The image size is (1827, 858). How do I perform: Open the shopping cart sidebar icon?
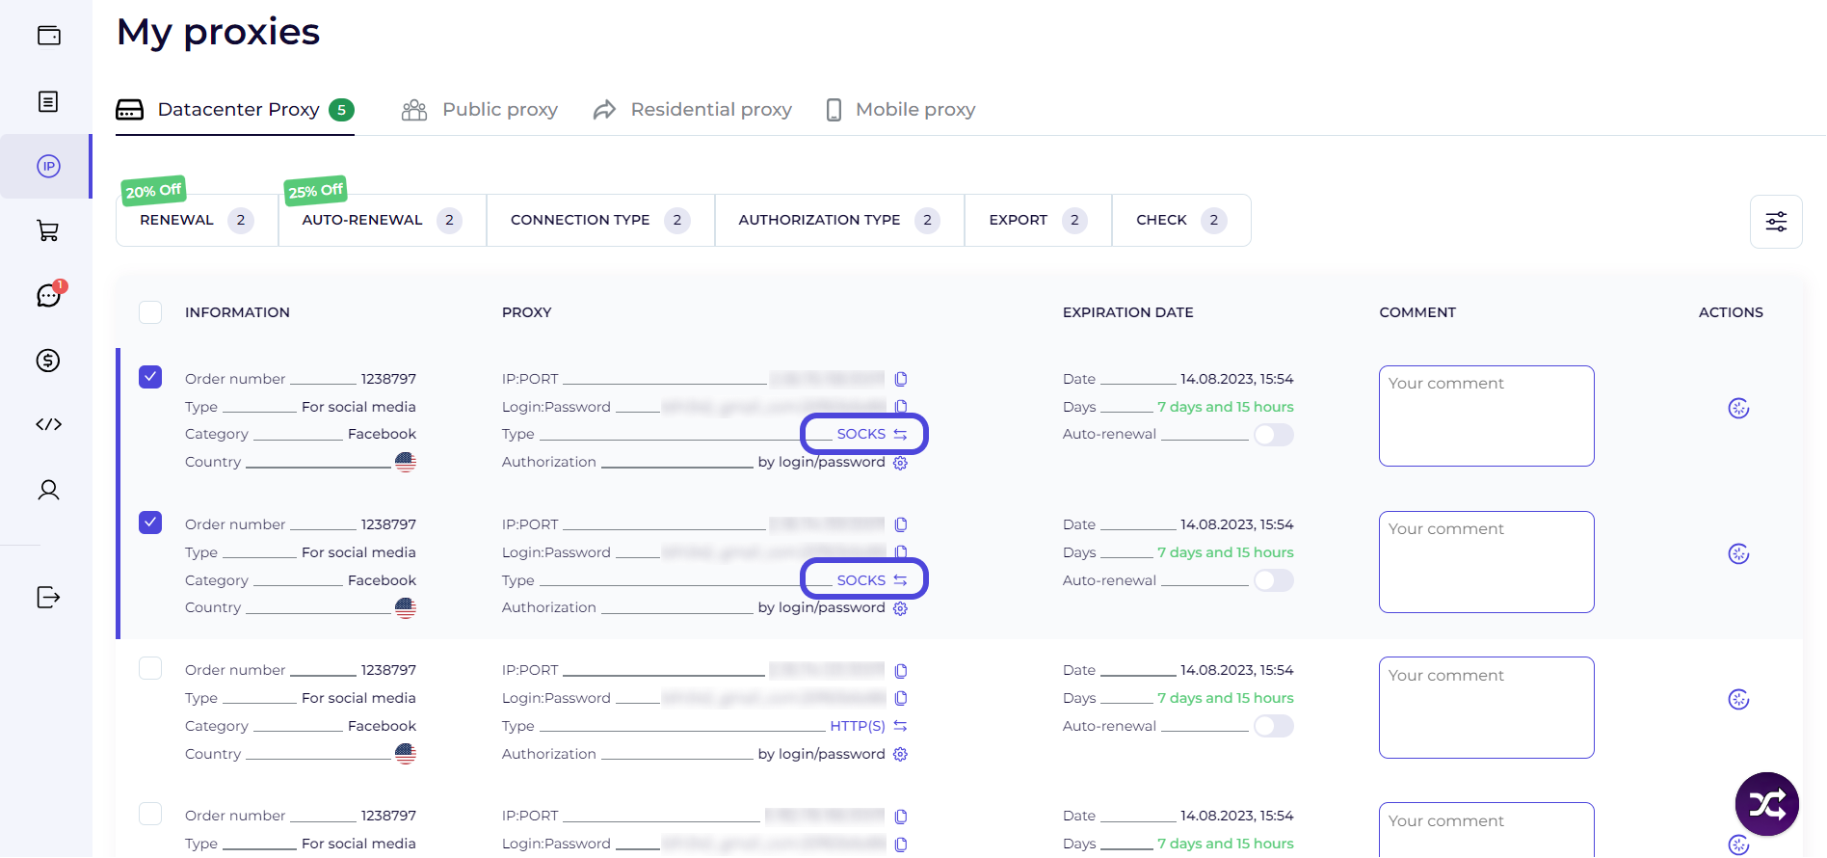48,230
